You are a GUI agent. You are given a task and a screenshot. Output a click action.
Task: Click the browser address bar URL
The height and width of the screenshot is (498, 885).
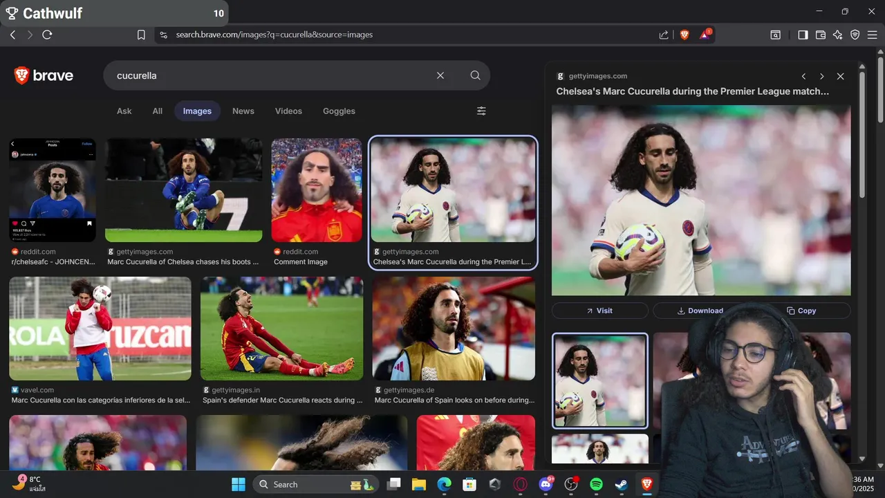pos(274,35)
